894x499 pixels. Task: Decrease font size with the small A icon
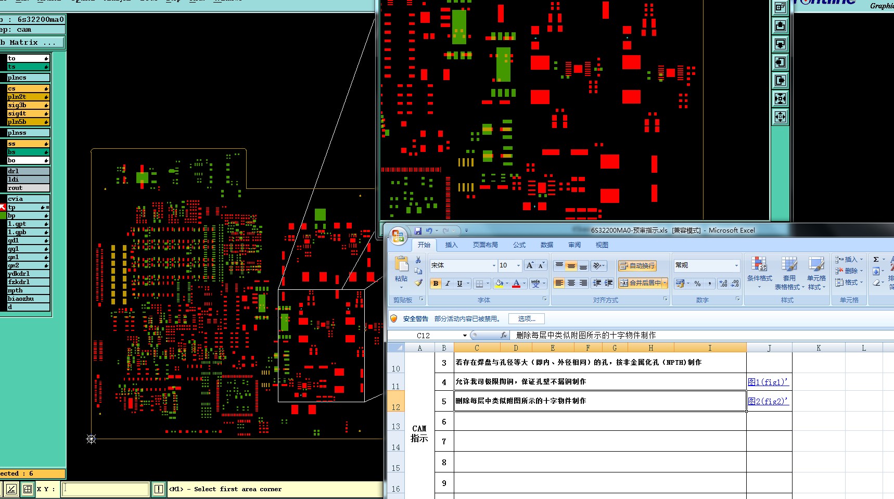click(x=541, y=265)
